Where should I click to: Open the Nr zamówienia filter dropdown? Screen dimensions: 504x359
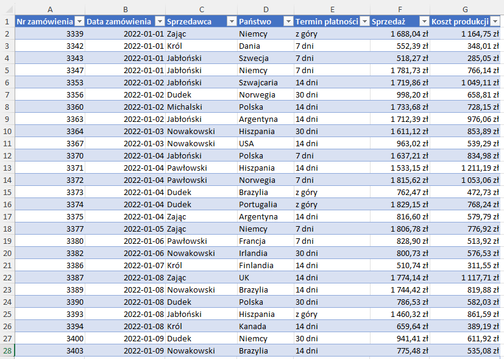tap(79, 21)
